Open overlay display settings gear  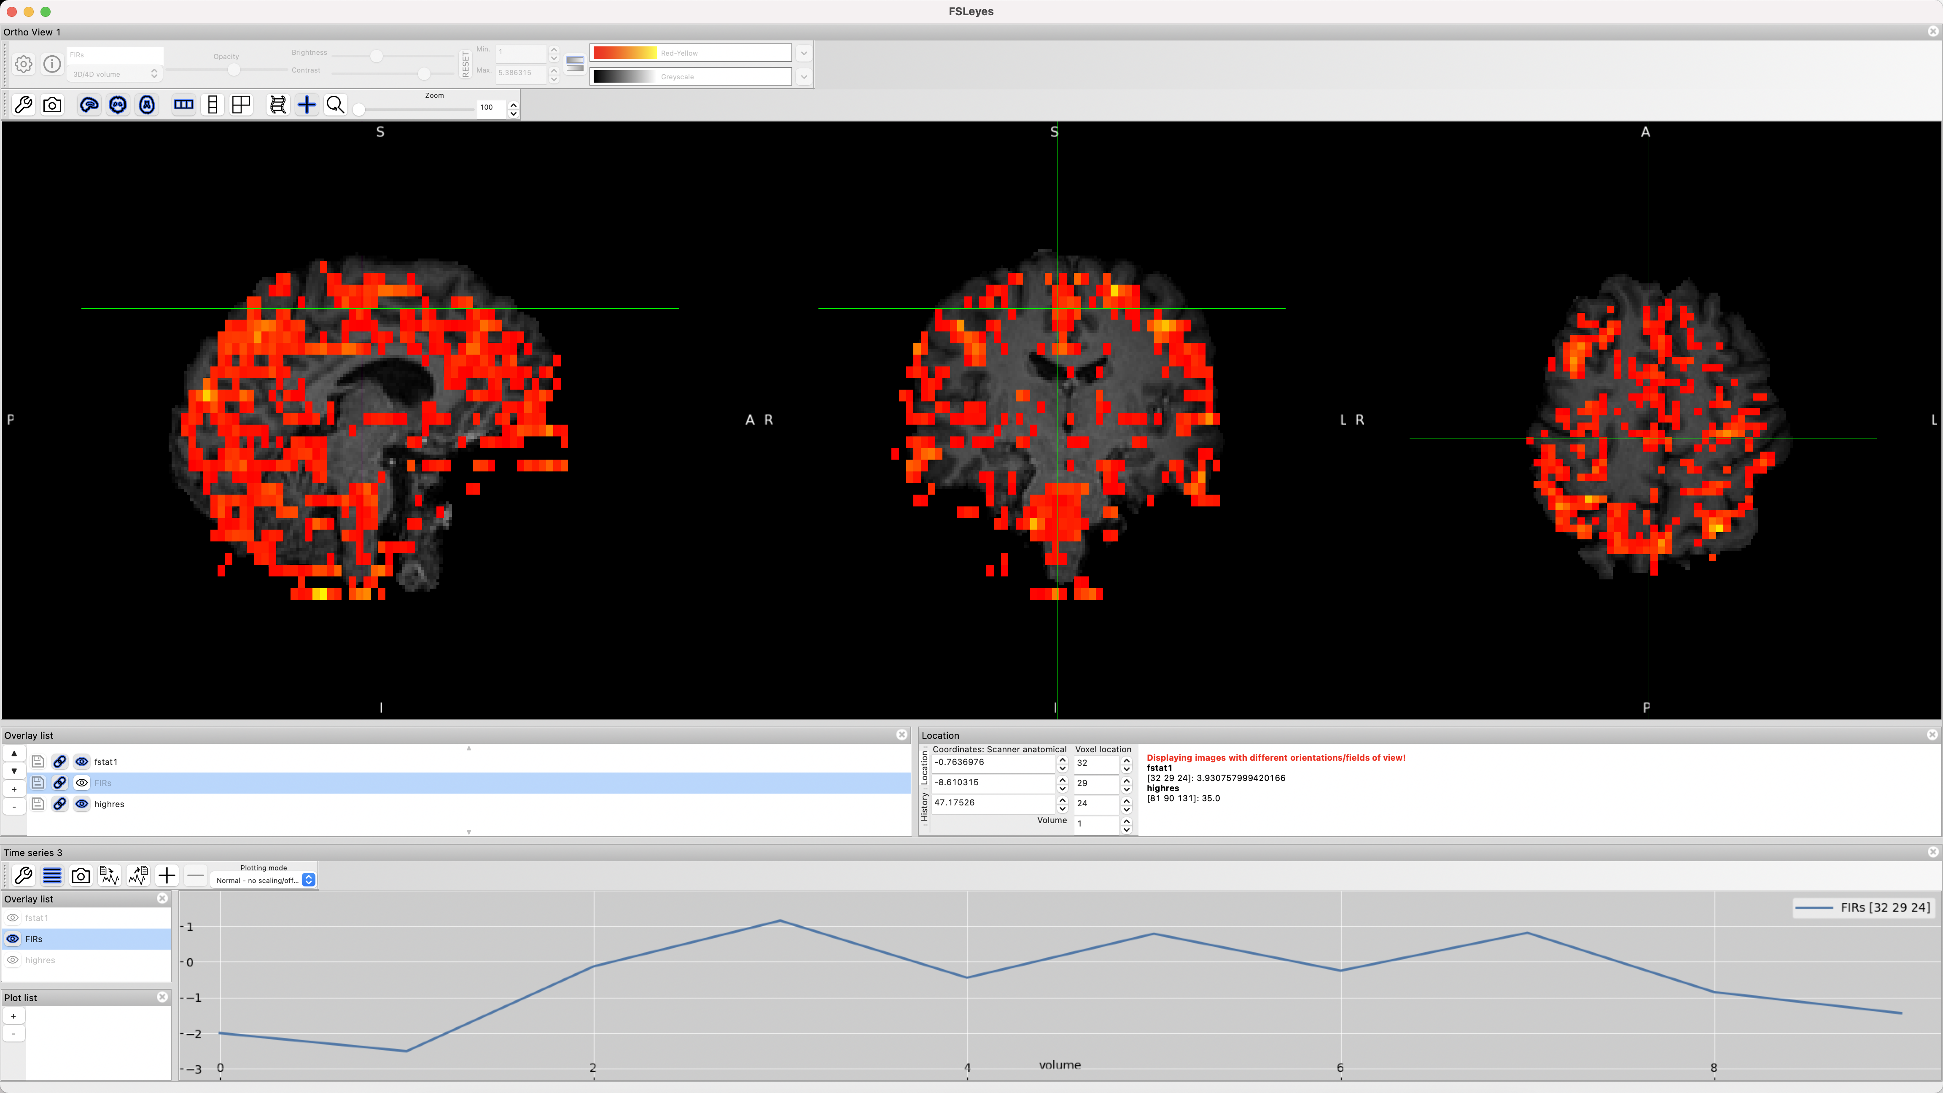[x=23, y=64]
